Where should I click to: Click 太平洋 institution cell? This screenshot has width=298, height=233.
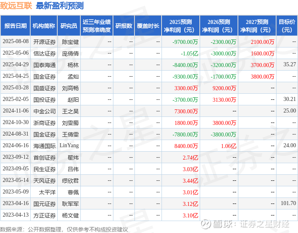pos(47,192)
